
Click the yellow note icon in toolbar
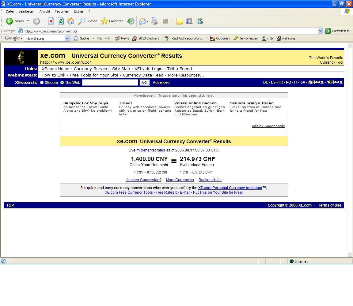pos(180,21)
